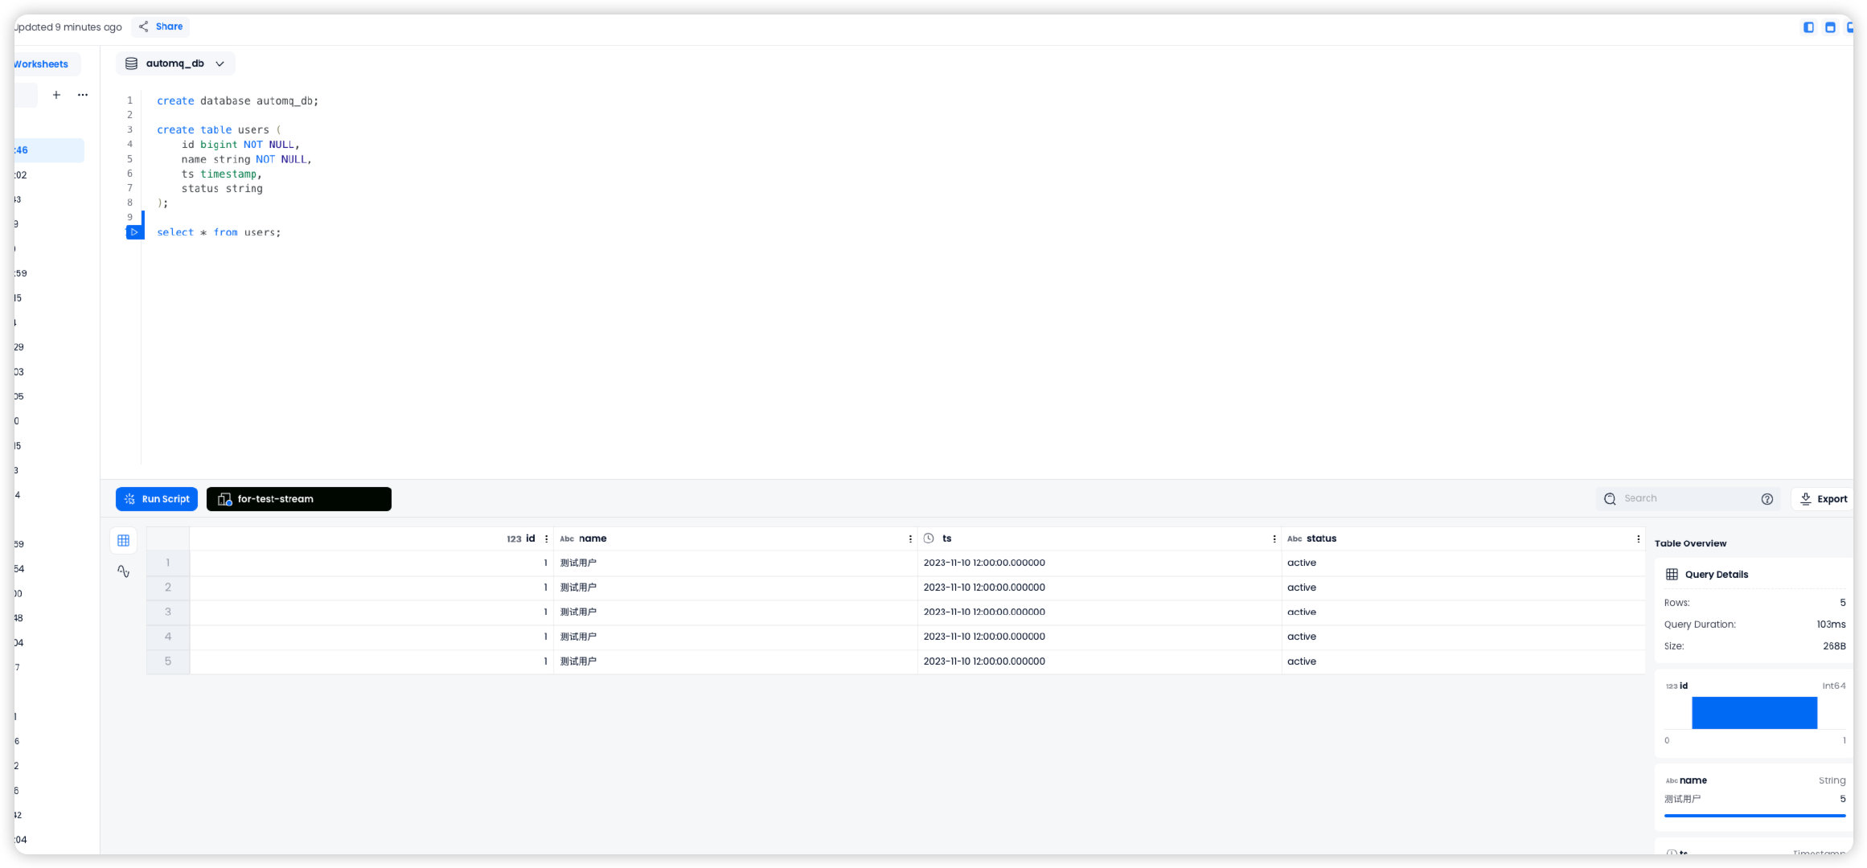Switch results to grid table view
This screenshot has height=868, width=1867.
click(x=123, y=541)
